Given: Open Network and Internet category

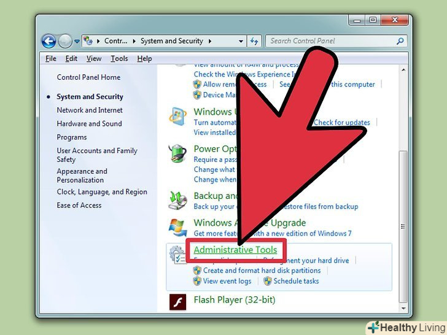Looking at the screenshot, I should (90, 110).
